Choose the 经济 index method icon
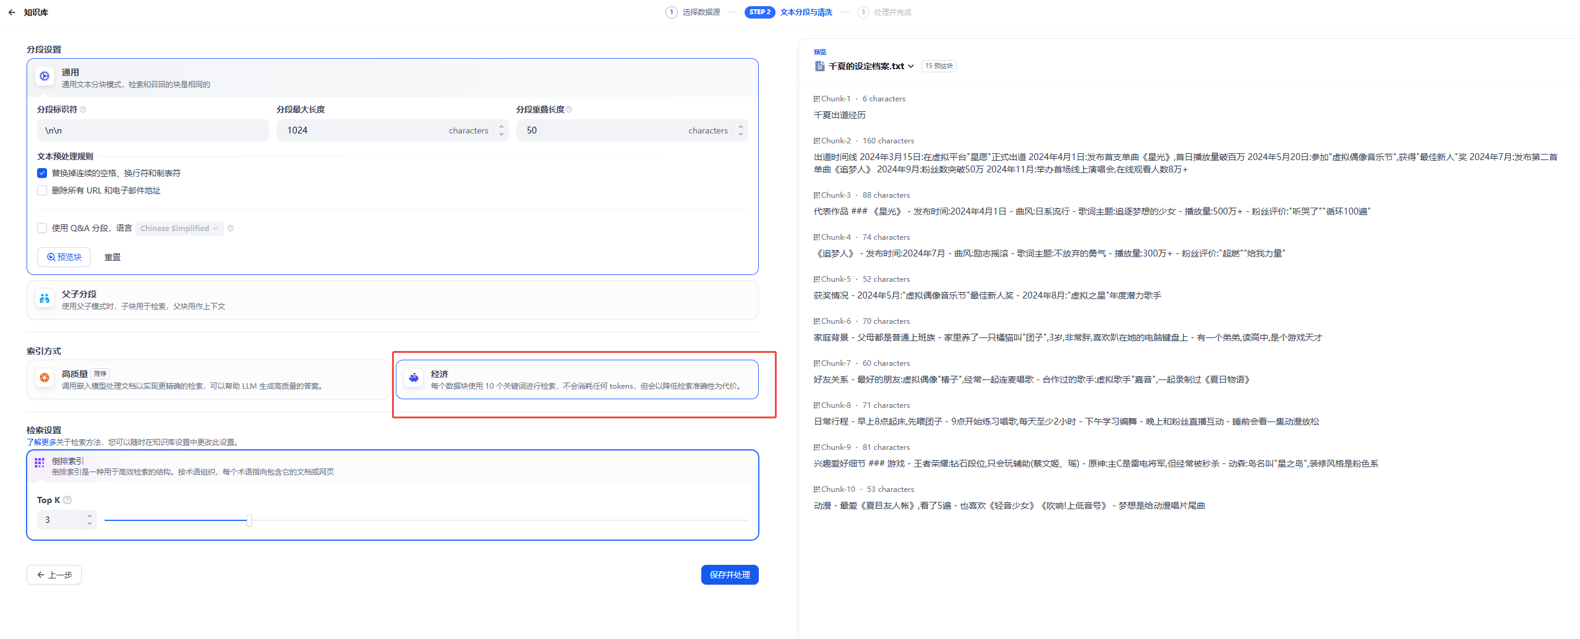This screenshot has height=639, width=1580. tap(414, 378)
